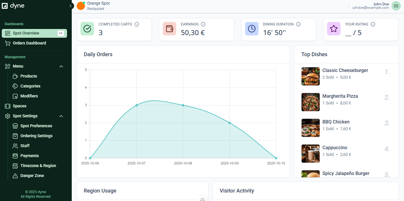Open the Orders Dashboard cart icon

pyautogui.click(x=7, y=43)
